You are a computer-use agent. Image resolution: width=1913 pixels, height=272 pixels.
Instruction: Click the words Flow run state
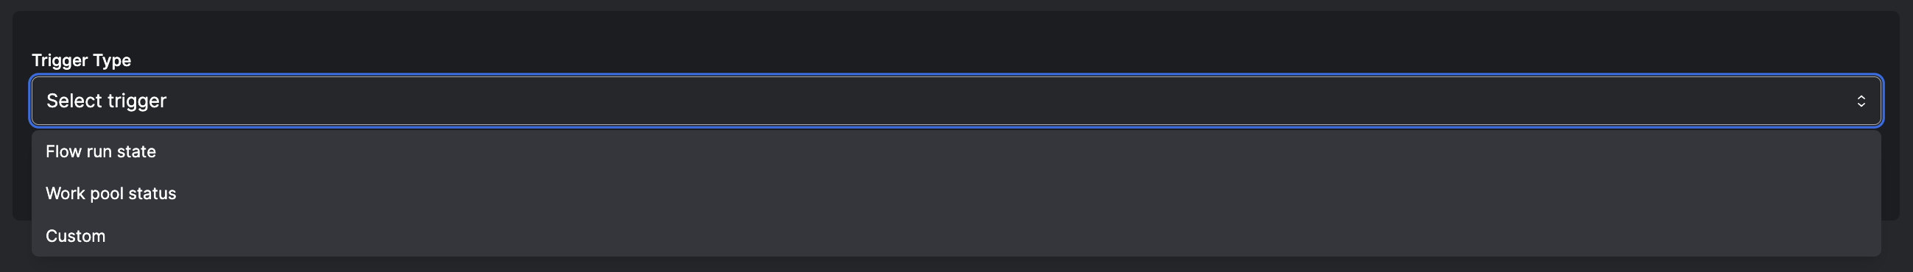tap(100, 151)
